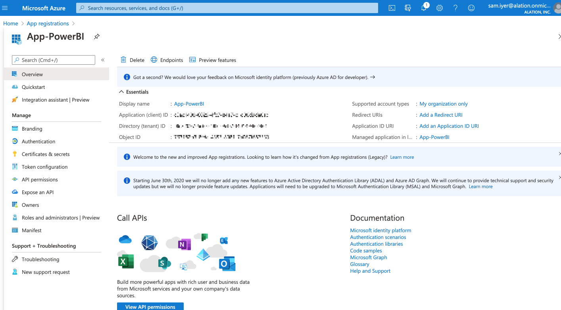Open Code samples documentation link
Screen dimensions: 561x310
(366, 250)
